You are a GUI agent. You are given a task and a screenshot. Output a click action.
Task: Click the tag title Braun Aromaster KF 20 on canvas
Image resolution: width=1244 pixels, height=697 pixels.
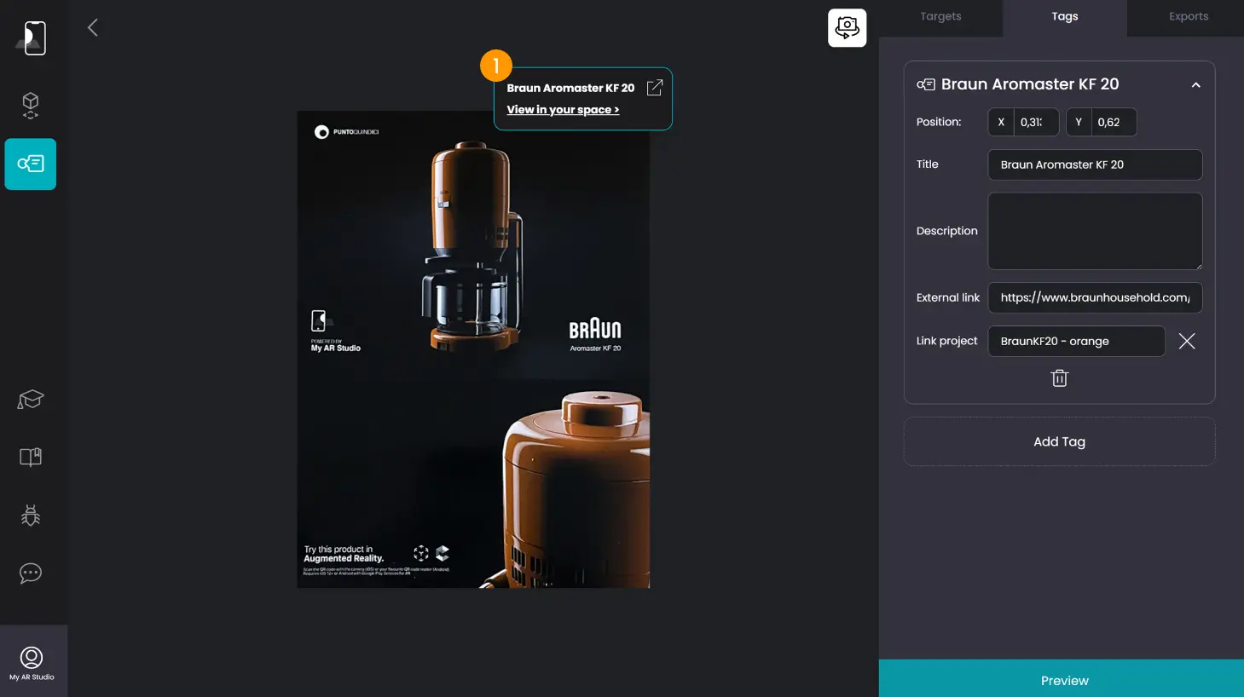[x=570, y=88]
